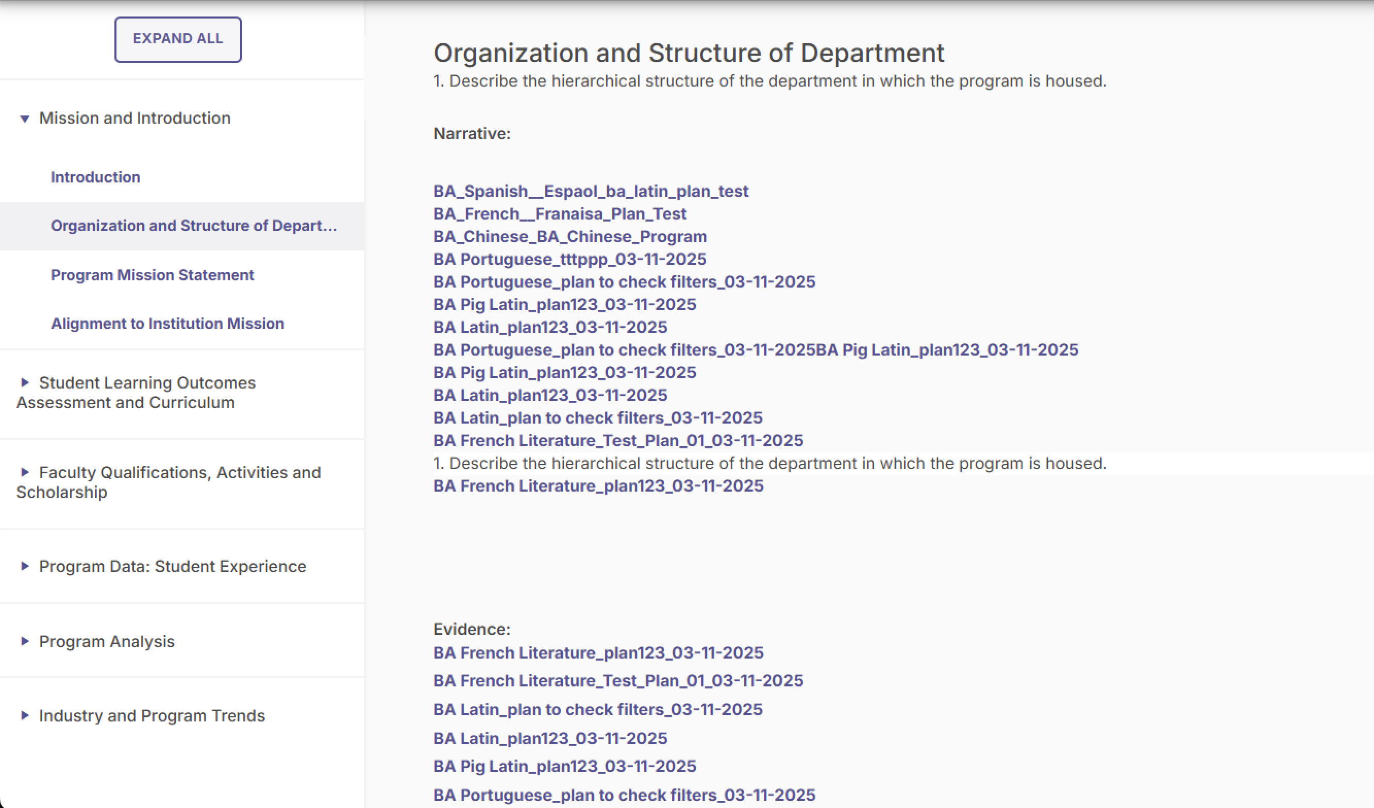Open Program Mission Statement in sidebar
1374x808 pixels.
coord(152,275)
